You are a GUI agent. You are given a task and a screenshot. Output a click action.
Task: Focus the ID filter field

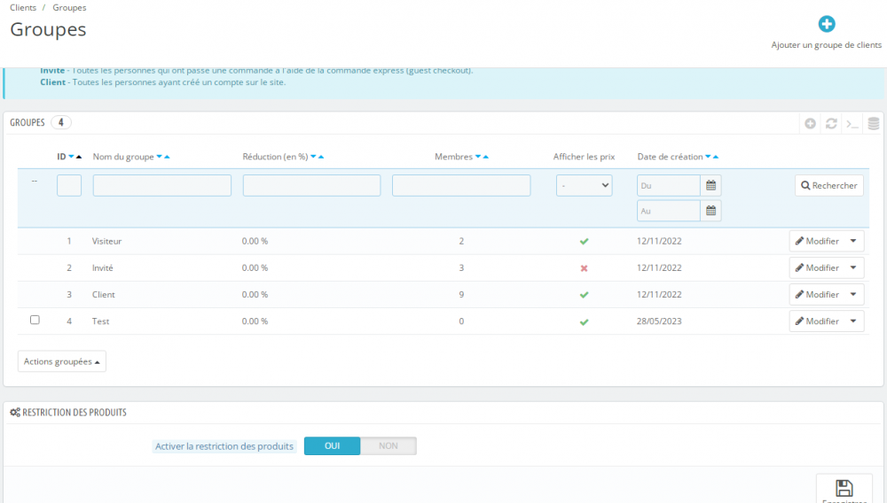pyautogui.click(x=69, y=185)
